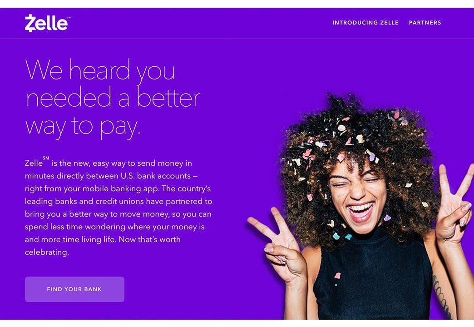
Task: Click the Find Your Bank button
Action: pyautogui.click(x=74, y=289)
